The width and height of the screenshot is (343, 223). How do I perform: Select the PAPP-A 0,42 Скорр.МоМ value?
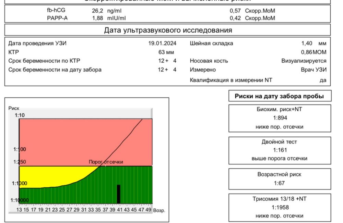pyautogui.click(x=252, y=18)
